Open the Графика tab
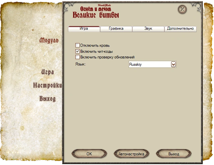Screen dimensions: 214x165 (116, 29)
